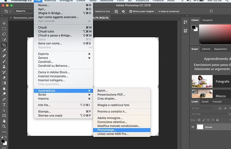Select the Type tool
Screen dimensions: 231x149
pyautogui.click(x=4, y=105)
